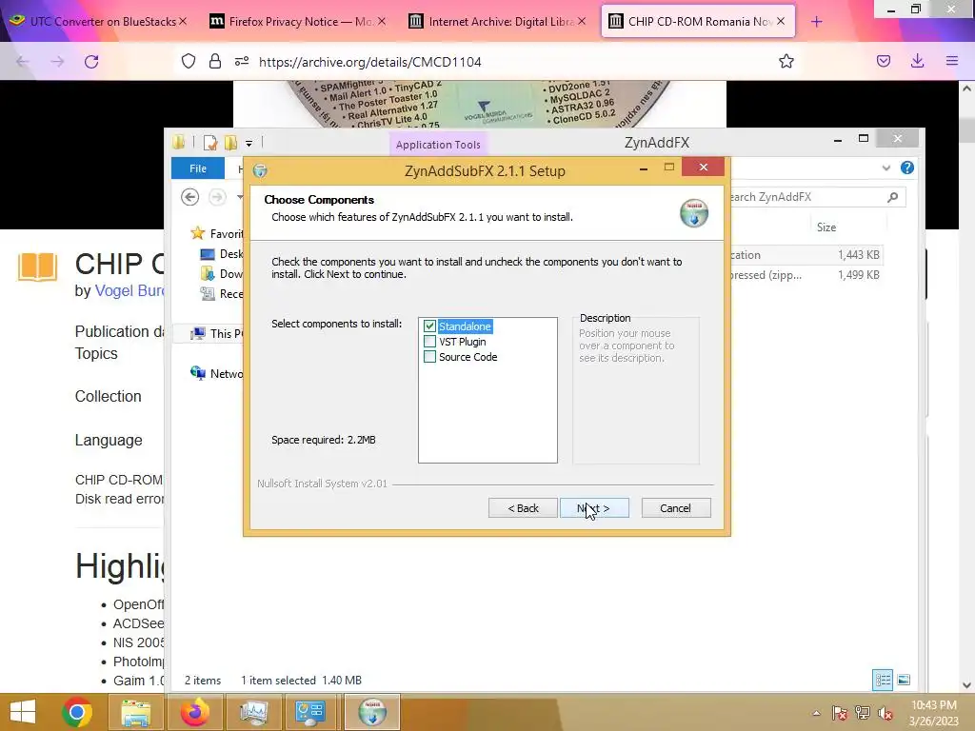Open the Windows Start button
Viewport: 975px width, 731px height.
(23, 712)
